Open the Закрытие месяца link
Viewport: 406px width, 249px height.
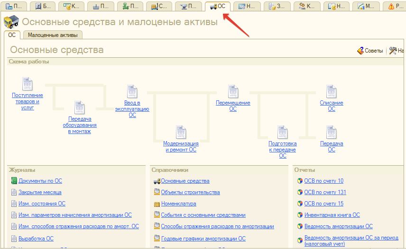click(40, 192)
